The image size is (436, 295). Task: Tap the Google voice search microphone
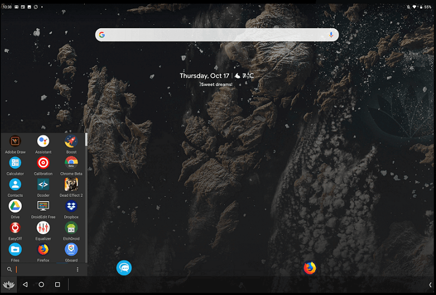coord(331,35)
